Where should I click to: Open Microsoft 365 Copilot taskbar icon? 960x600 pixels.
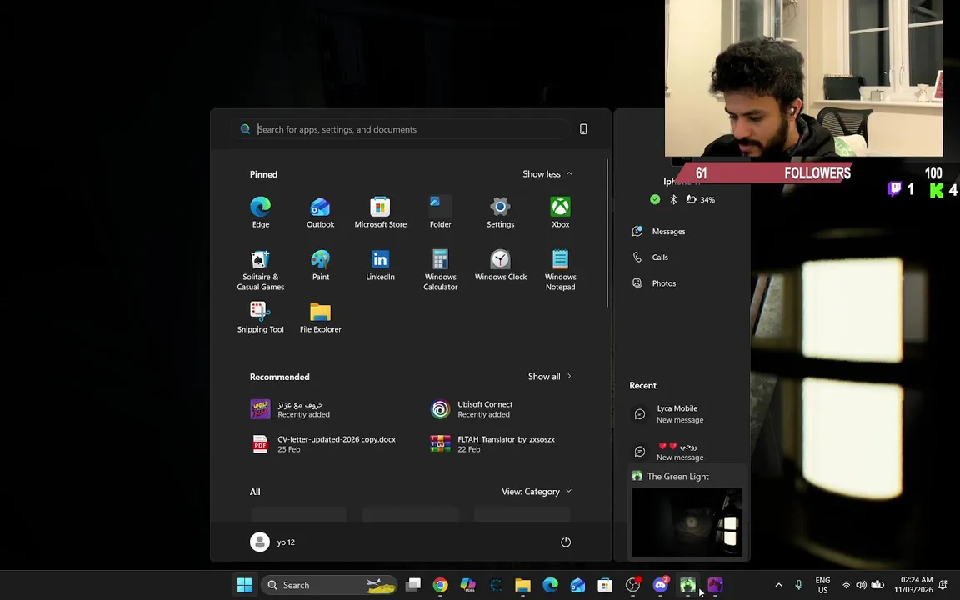pyautogui.click(x=467, y=585)
